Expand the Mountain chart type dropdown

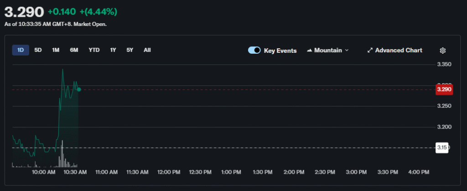coord(346,50)
